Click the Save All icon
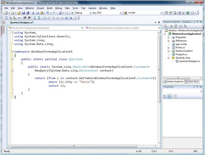This screenshot has height=155, width=206. coord(28,13)
